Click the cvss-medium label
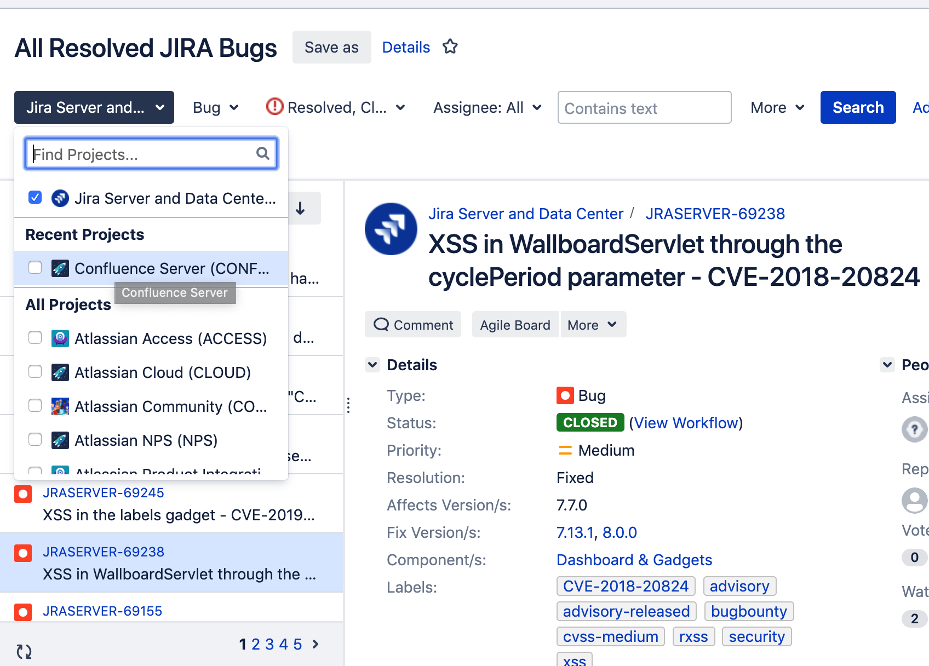Image resolution: width=929 pixels, height=666 pixels. pyautogui.click(x=611, y=636)
